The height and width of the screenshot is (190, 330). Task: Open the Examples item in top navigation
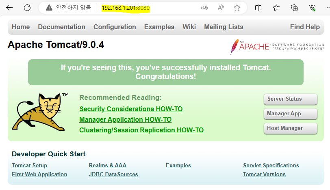click(159, 27)
